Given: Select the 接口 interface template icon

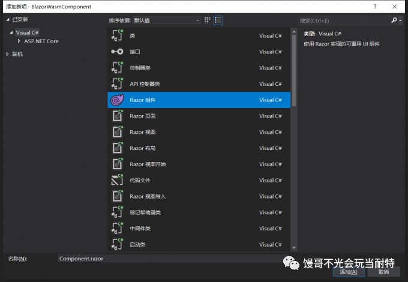Looking at the screenshot, I should coord(117,52).
